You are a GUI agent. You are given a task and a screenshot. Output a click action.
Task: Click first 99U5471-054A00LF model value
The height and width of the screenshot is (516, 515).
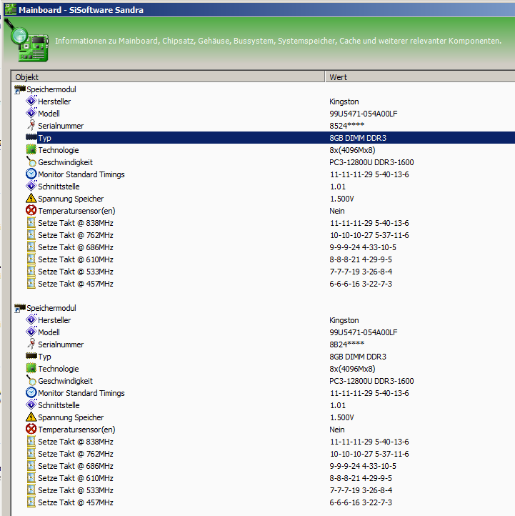364,114
